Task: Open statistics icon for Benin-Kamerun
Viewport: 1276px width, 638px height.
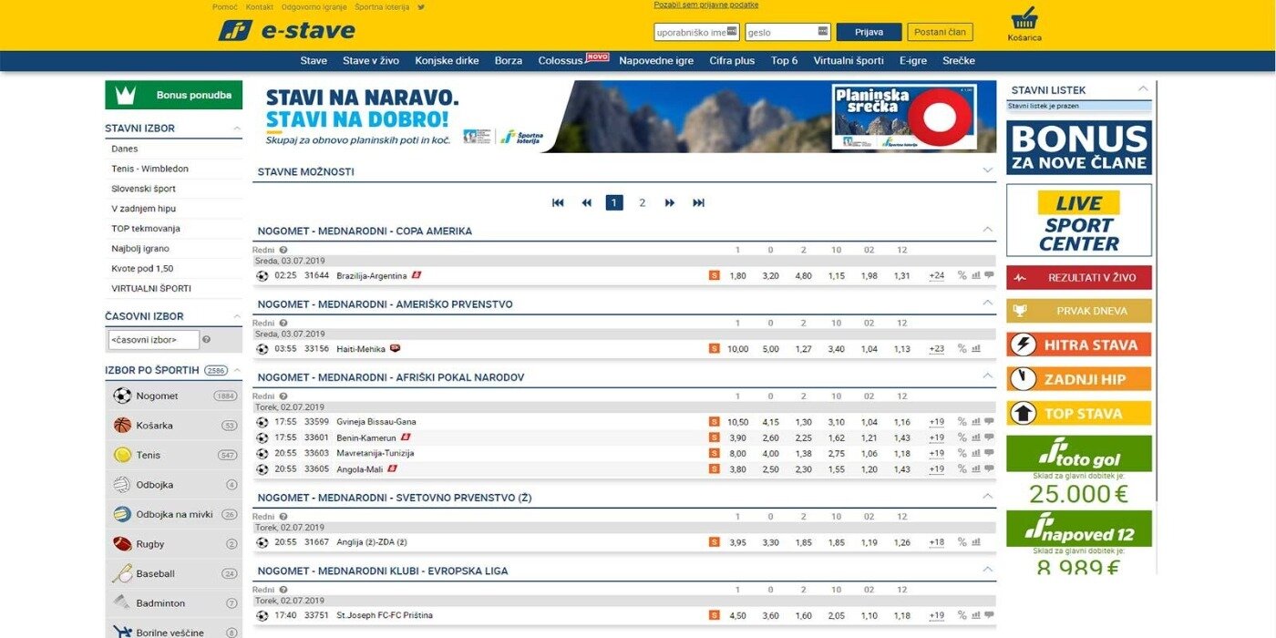Action: coord(976,437)
